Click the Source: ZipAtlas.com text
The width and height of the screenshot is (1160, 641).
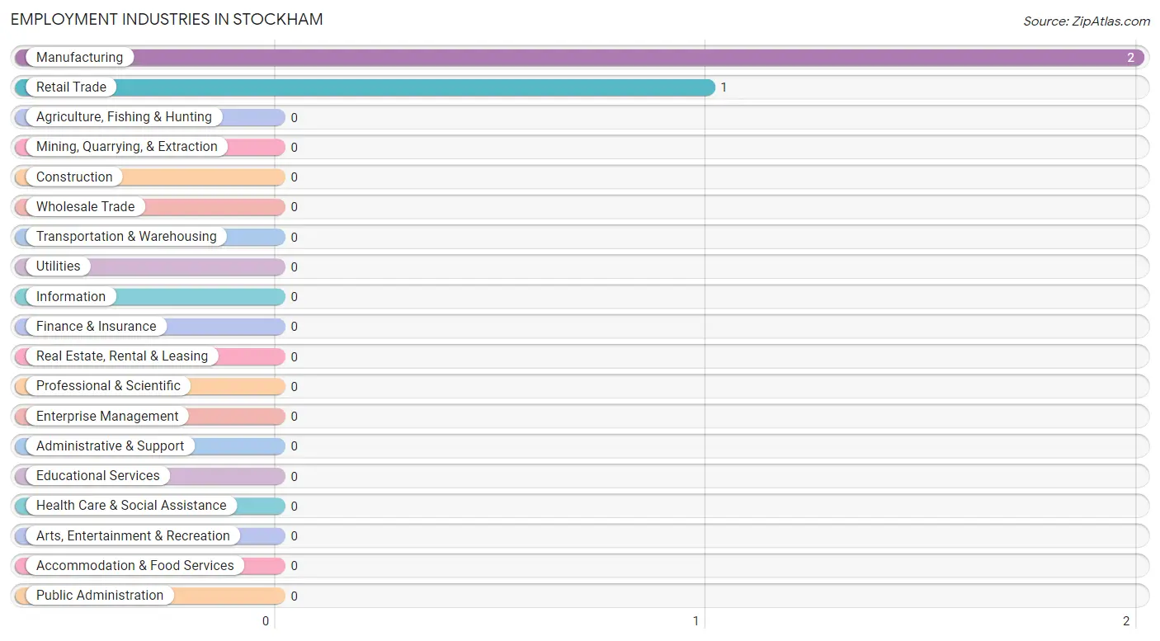pos(1087,21)
